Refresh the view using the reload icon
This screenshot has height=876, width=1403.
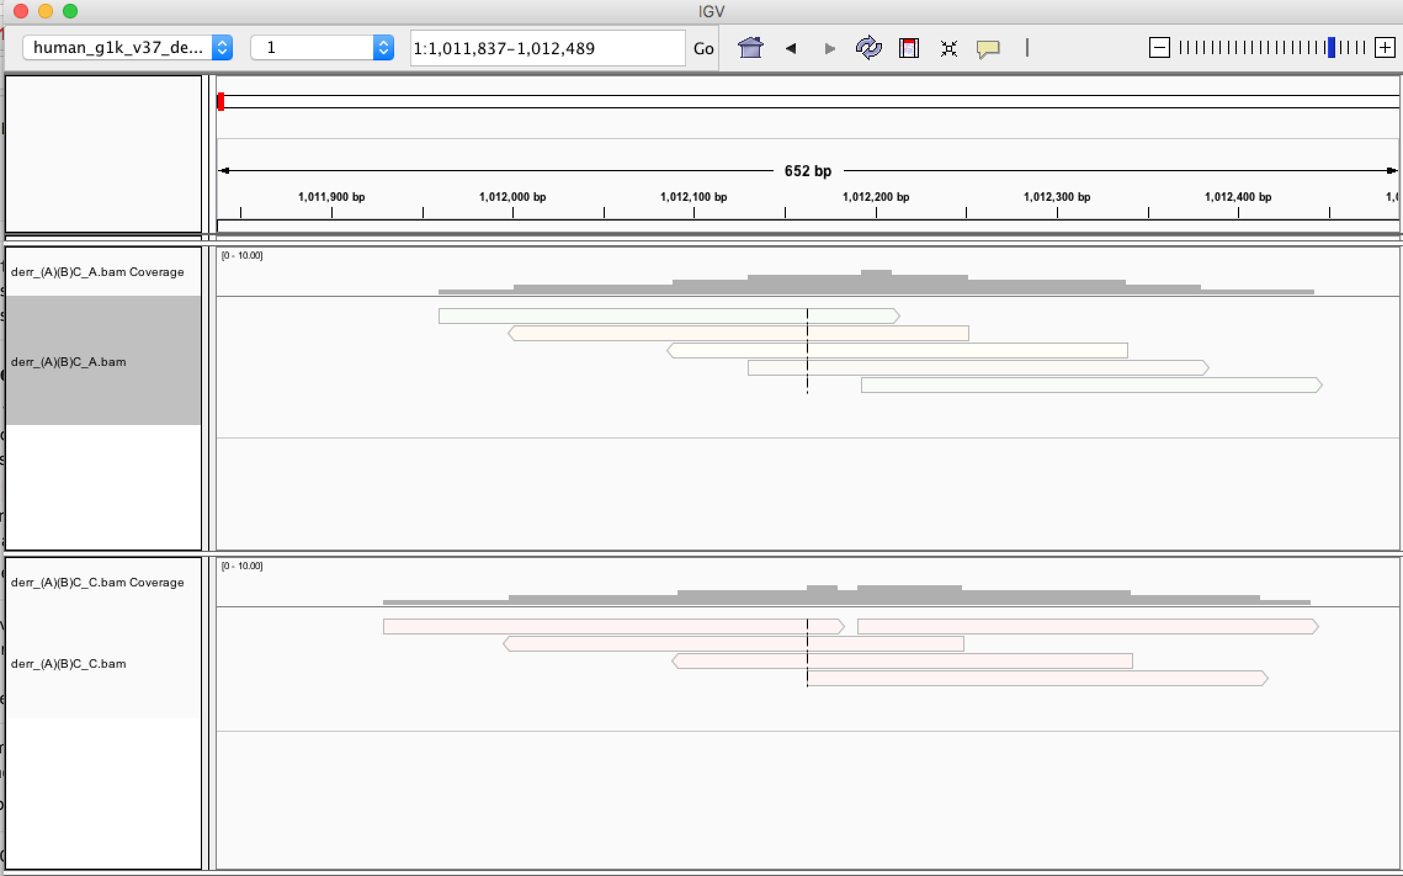[x=868, y=47]
